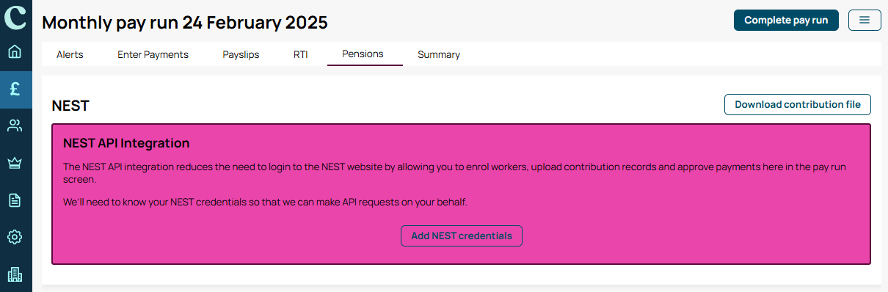Select the Pensions tab

[x=363, y=54]
